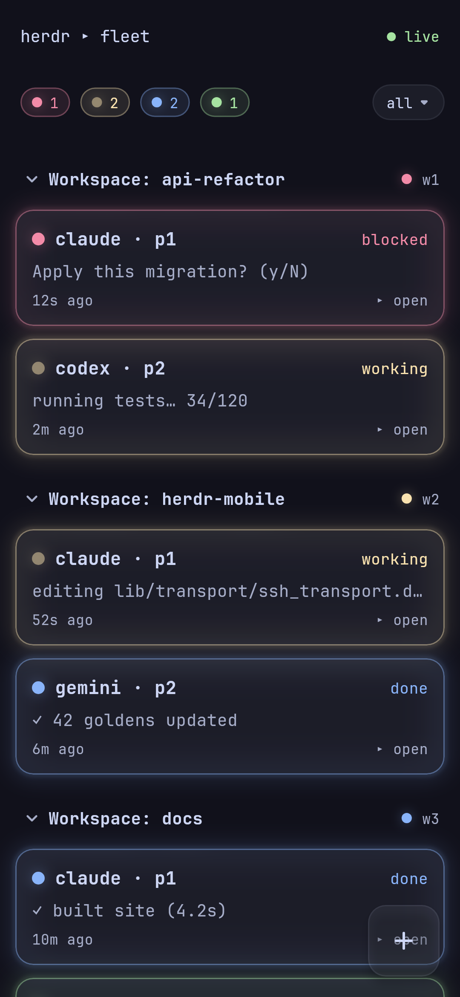The height and width of the screenshot is (997, 460).
Task: Click the blocked claude p1 status dot
Action: pyautogui.click(x=38, y=239)
